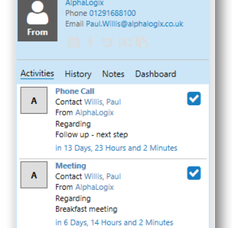Click 'in 13 Days, 23 Hours' time link
Screen dimensions: 232x228
point(116,148)
